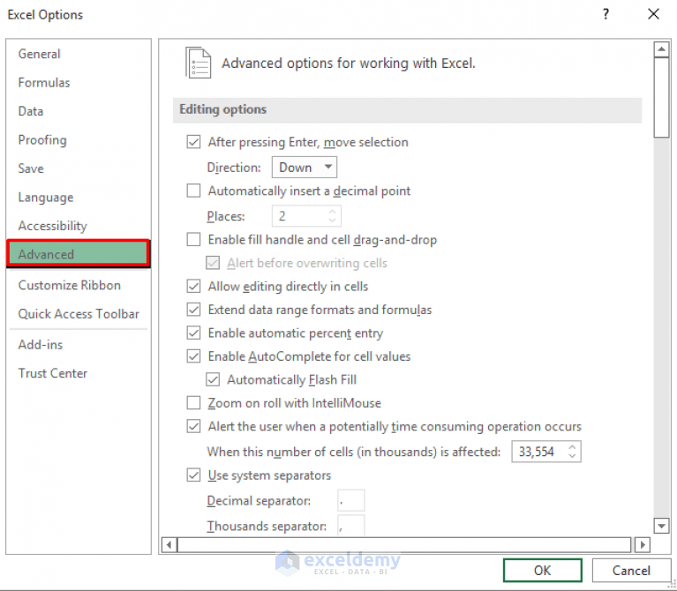The width and height of the screenshot is (677, 591).
Task: Click the vertical scrollbar thumb
Action: pyautogui.click(x=661, y=97)
